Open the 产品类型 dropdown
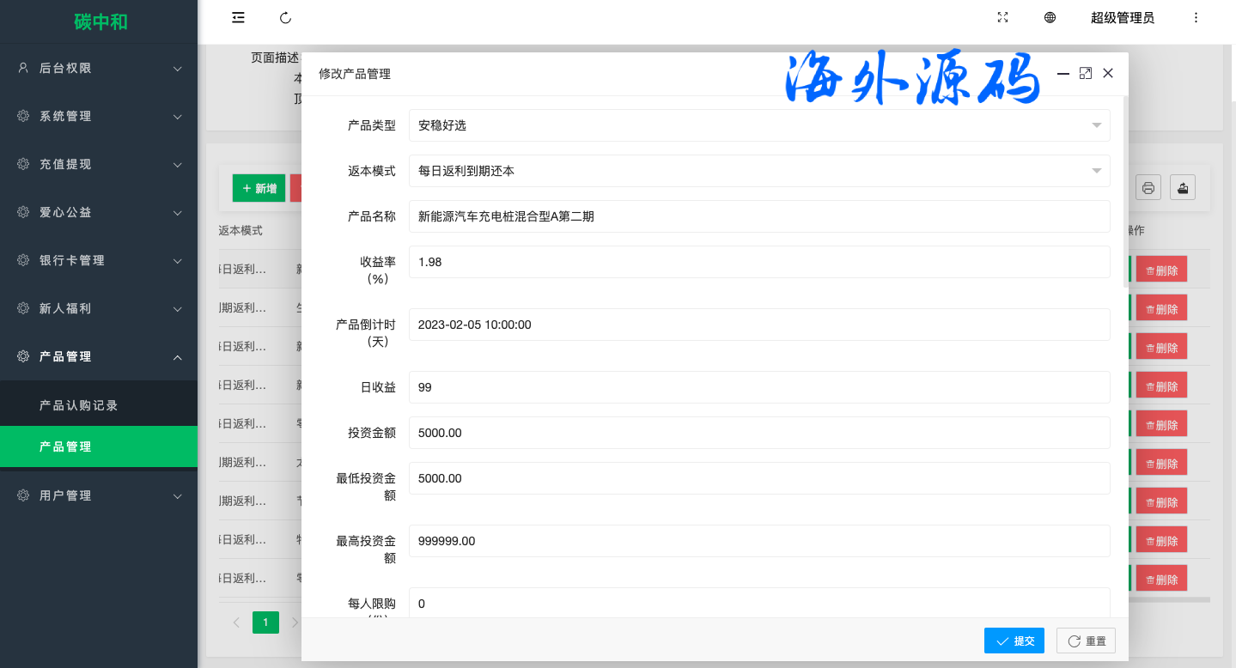Image resolution: width=1236 pixels, height=668 pixels. click(759, 125)
